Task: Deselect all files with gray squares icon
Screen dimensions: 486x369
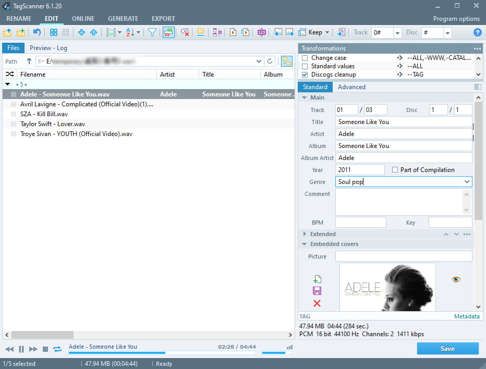Action: [x=66, y=32]
